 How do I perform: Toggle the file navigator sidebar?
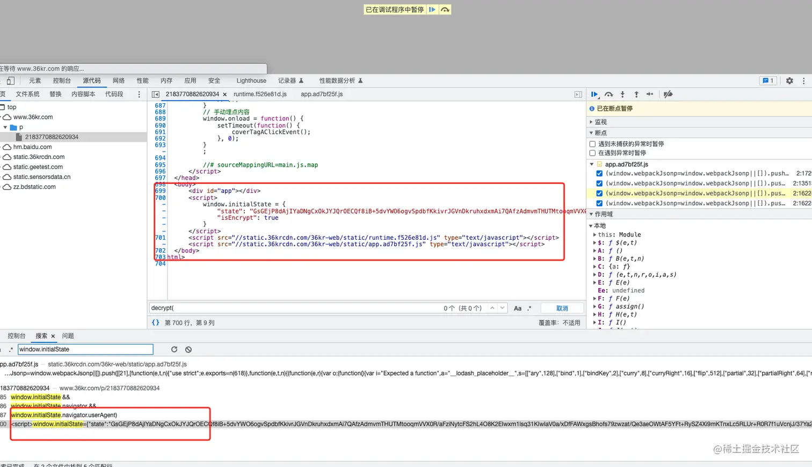156,94
